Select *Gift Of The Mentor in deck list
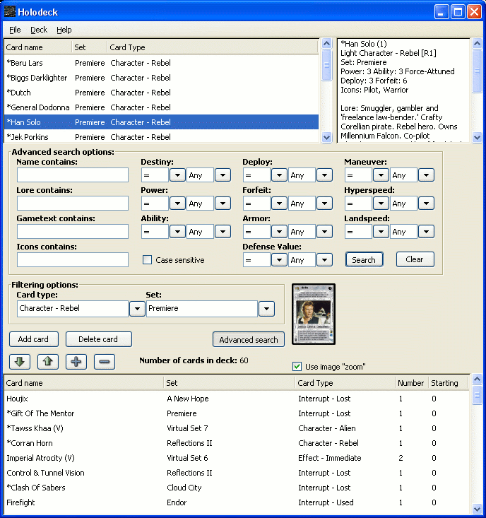Viewport: 486px width, 518px height. coord(237,413)
